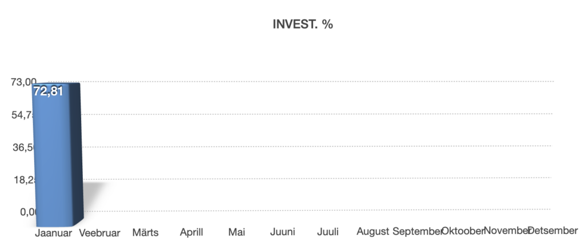
Task: Select the Detsember month label
Action: [552, 230]
